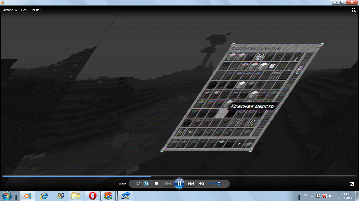Click the elapsed time 00:06
Screen dimensions: 359x201
122,184
